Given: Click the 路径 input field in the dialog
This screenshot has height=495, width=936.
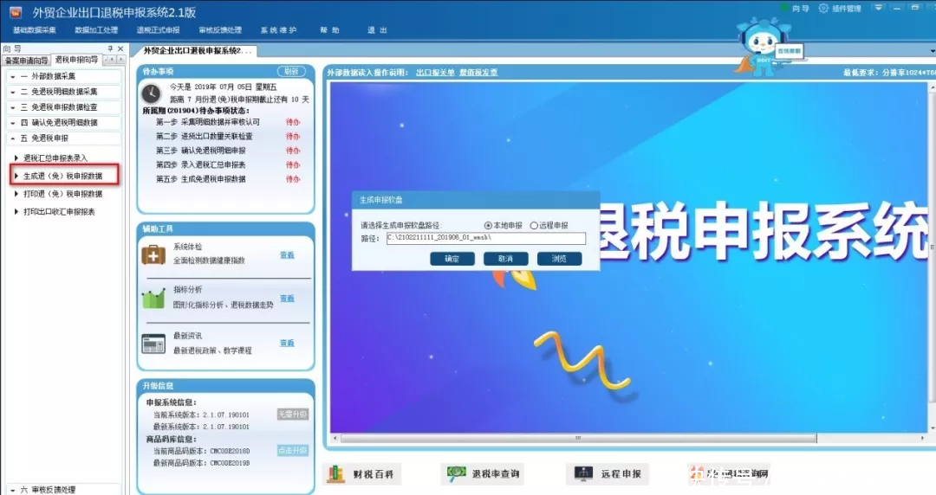Looking at the screenshot, I should click(x=486, y=239).
